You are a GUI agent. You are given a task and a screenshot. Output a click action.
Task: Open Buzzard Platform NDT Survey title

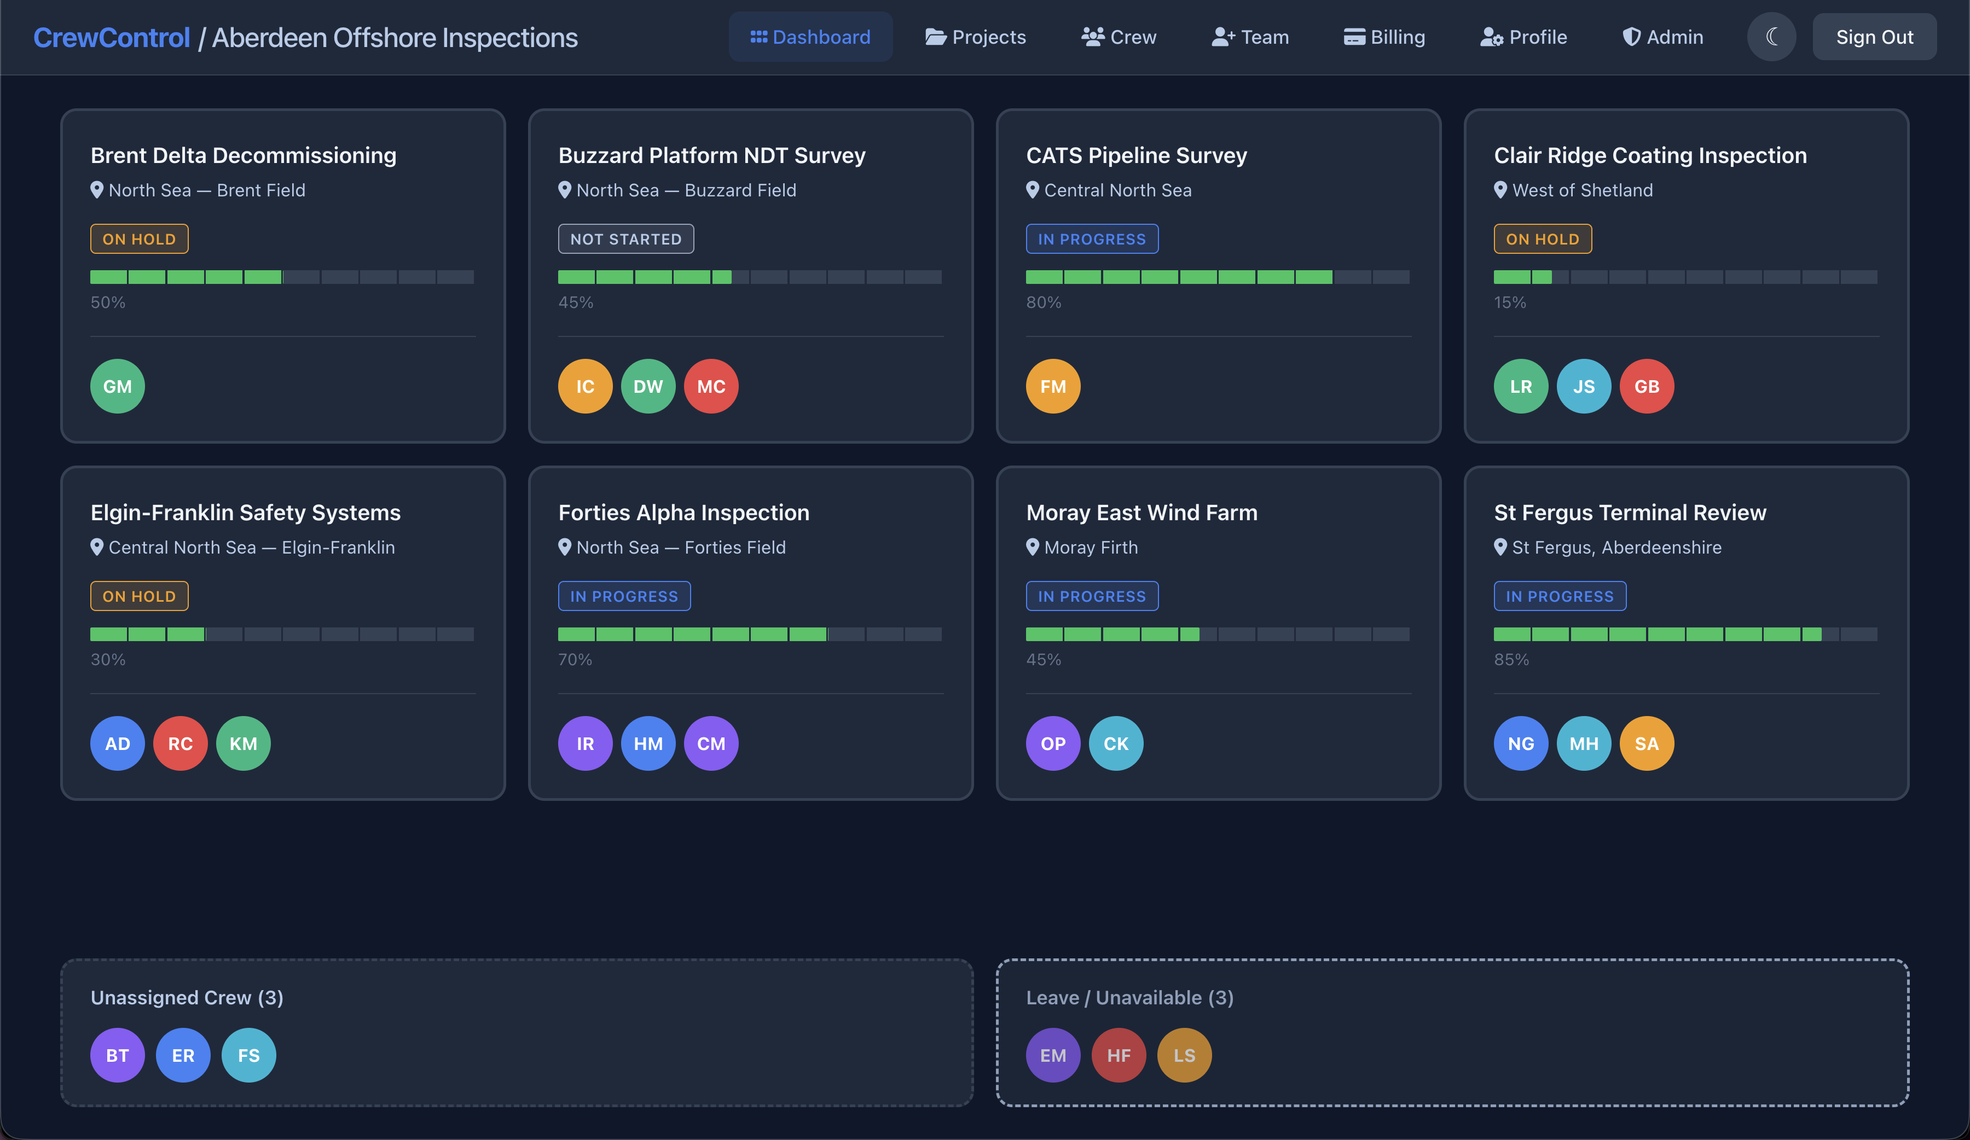point(711,155)
